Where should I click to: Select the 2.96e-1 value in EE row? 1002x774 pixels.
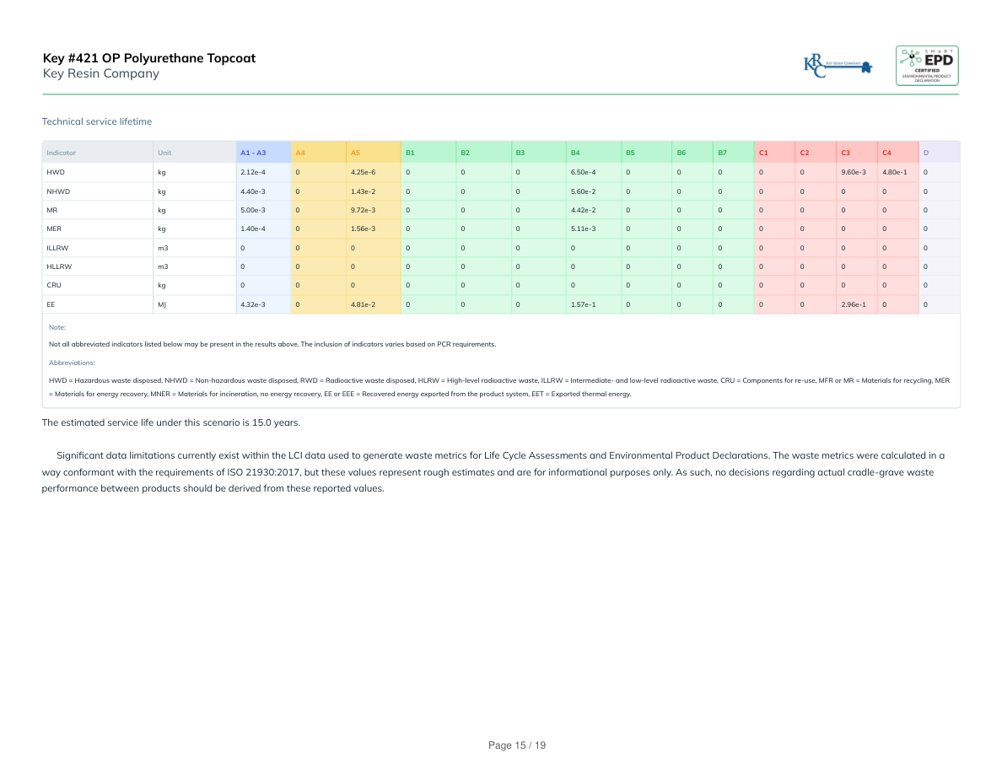pos(853,304)
